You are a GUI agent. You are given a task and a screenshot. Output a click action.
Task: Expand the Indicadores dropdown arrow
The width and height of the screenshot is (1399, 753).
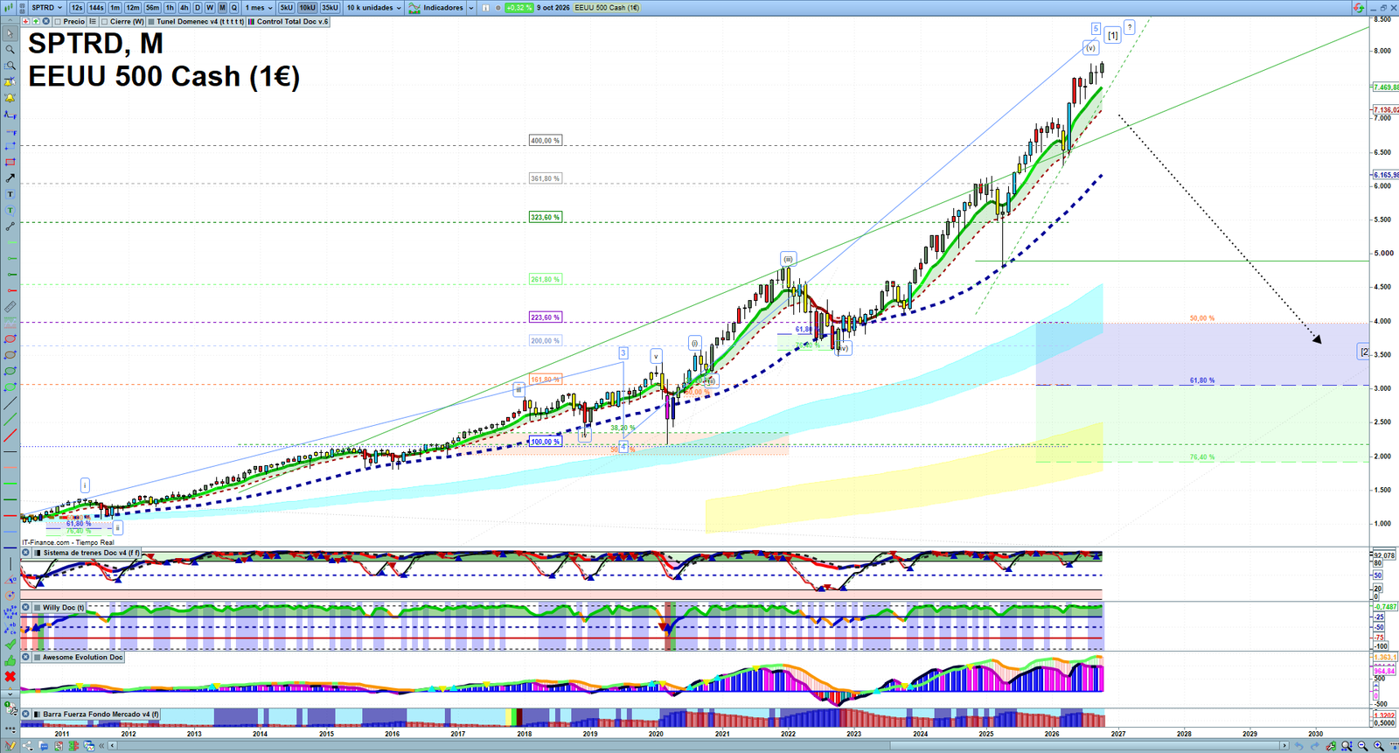click(x=471, y=8)
